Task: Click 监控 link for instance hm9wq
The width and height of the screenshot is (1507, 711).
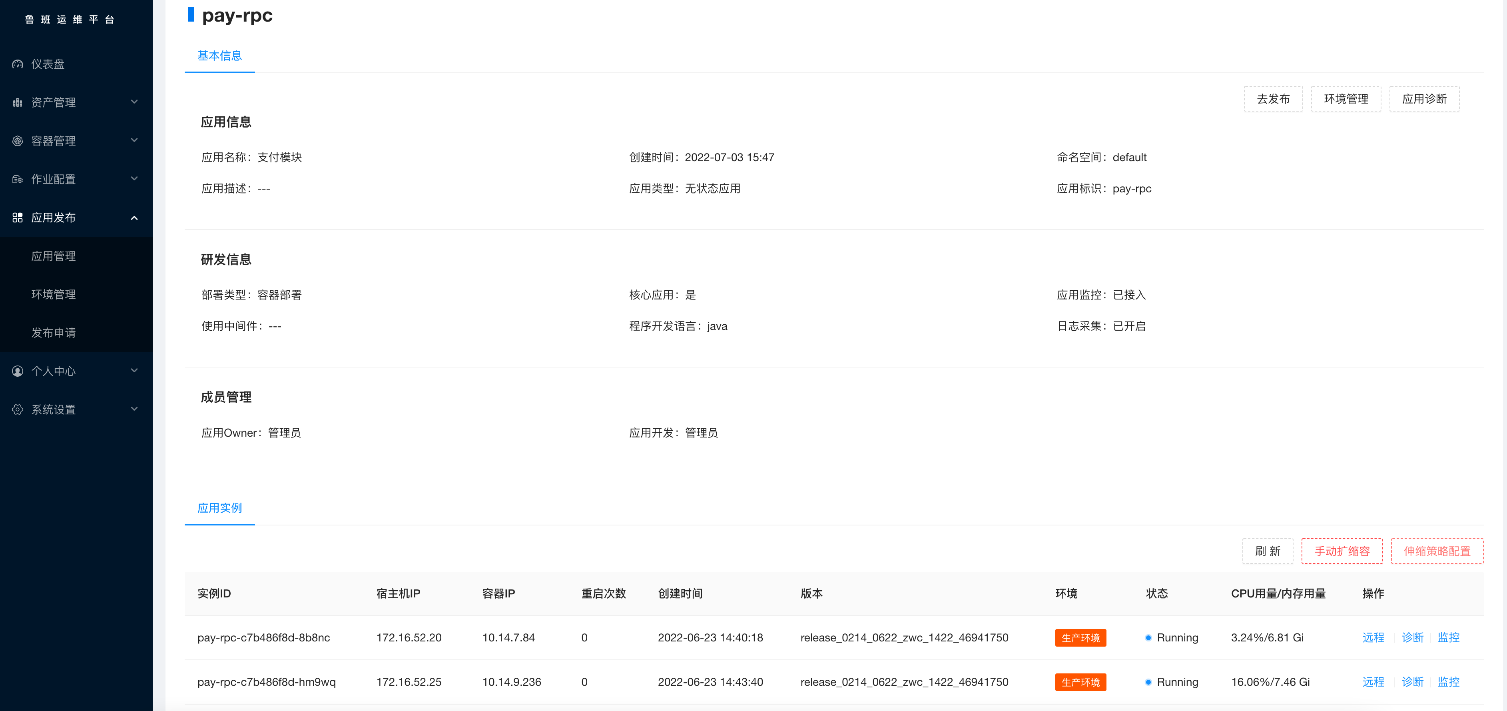Action: pos(1448,682)
